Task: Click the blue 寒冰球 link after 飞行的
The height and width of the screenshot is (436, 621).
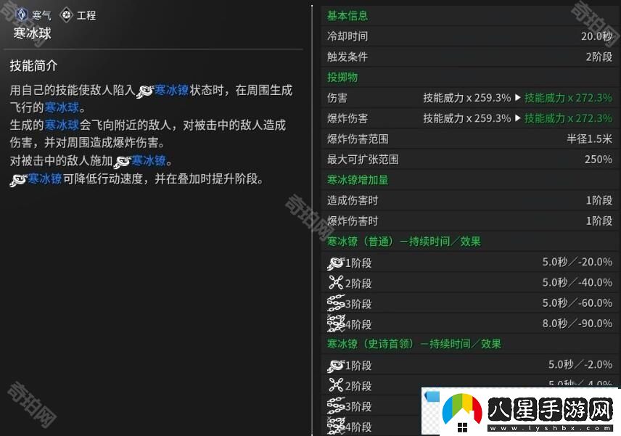Action: pos(62,107)
